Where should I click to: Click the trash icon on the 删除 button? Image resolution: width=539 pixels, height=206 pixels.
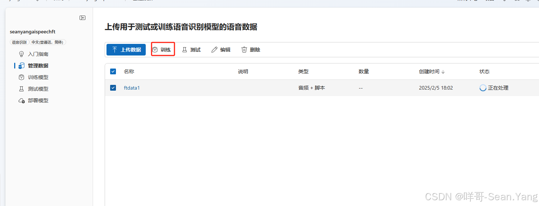[x=244, y=50]
